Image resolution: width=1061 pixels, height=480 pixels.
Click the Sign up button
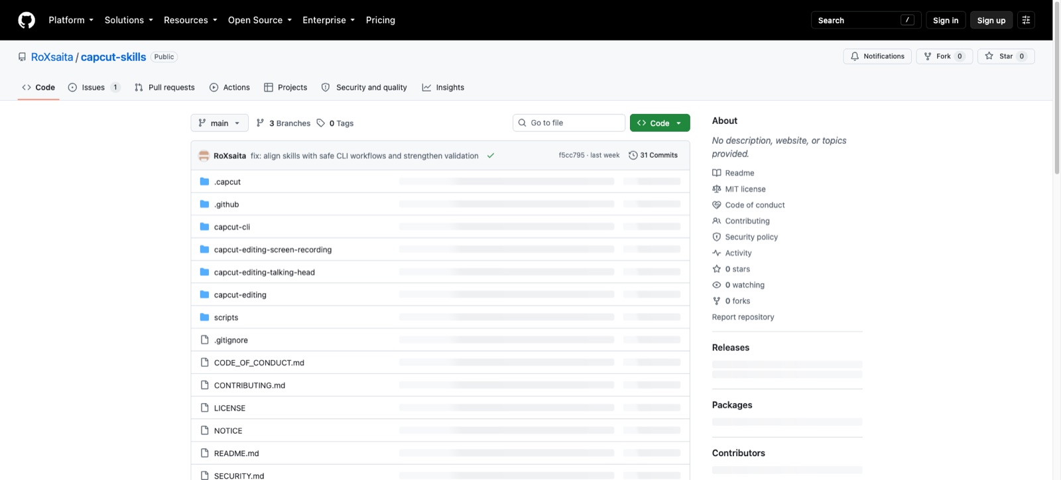[x=991, y=20]
